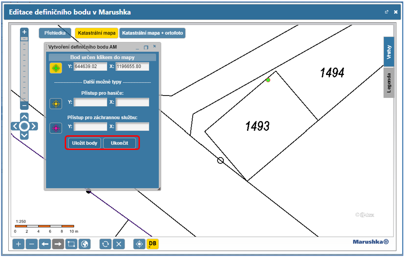Screen dimensions: 404x257
Task: Pan the map right with the right chevron
Action: point(34,126)
